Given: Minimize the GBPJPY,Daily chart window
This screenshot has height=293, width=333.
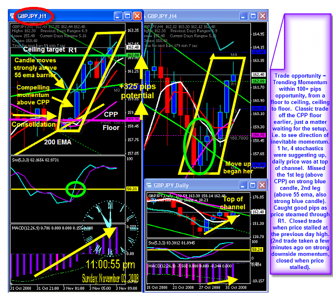Looking at the screenshot, I should [x=243, y=185].
